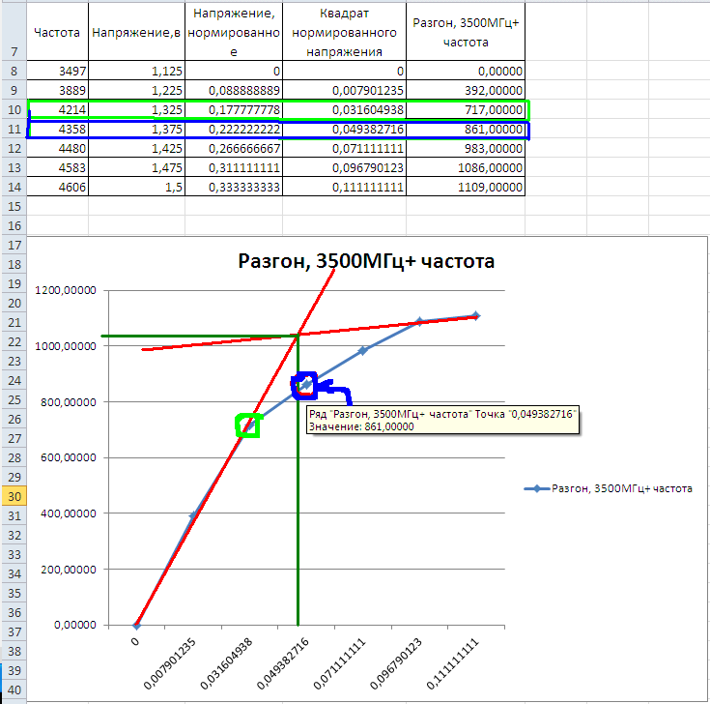This screenshot has width=710, height=704.
Task: Click the cell containing 4606
Action: click(x=58, y=187)
